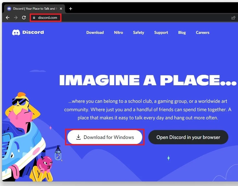The image size is (238, 186).
Task: Open a new browser tab
Action: 71,9
